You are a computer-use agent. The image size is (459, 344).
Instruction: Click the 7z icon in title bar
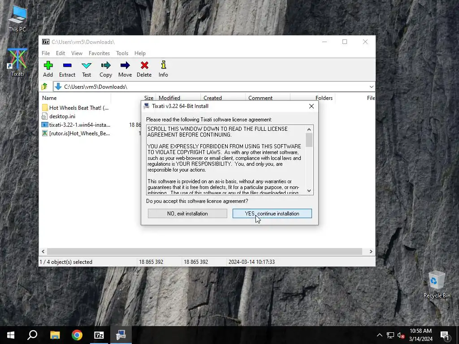point(46,42)
